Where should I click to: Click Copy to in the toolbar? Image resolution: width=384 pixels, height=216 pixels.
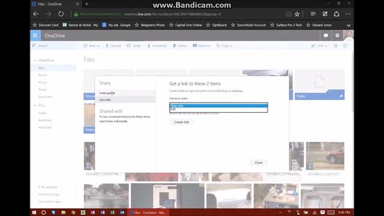[224, 46]
